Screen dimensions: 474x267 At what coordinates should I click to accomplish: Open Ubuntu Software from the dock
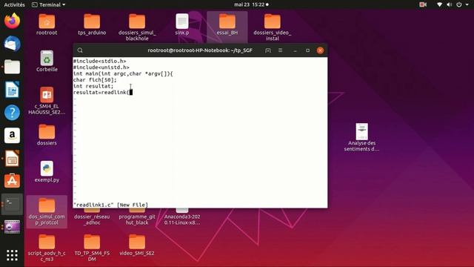pyautogui.click(x=12, y=181)
